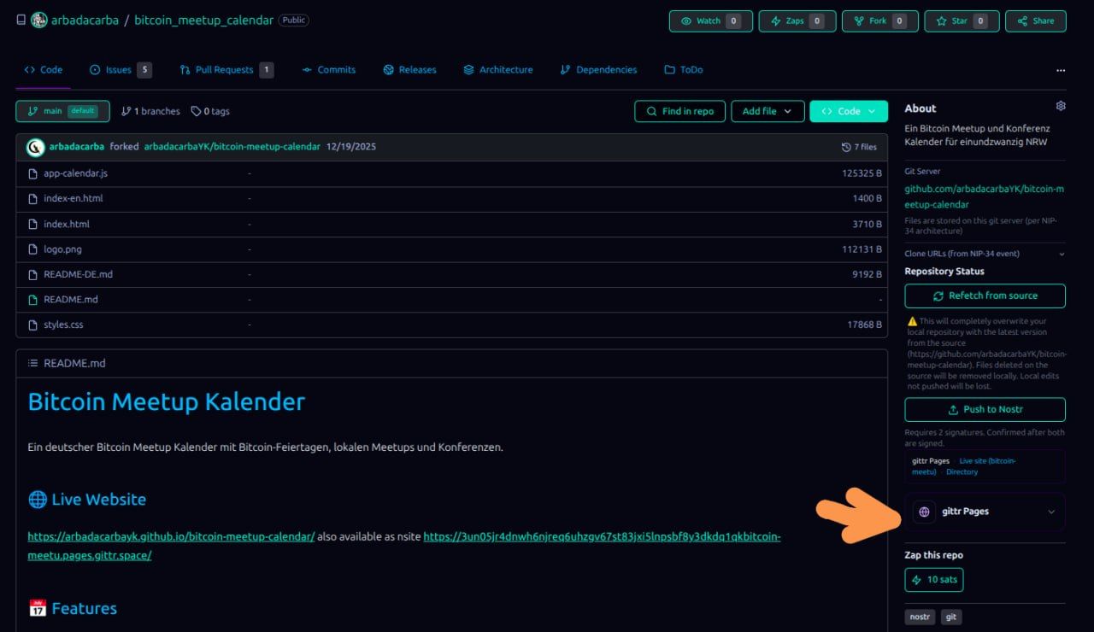This screenshot has width=1094, height=632.
Task: Expand the gittr Pages panel chevron
Action: pos(1051,512)
